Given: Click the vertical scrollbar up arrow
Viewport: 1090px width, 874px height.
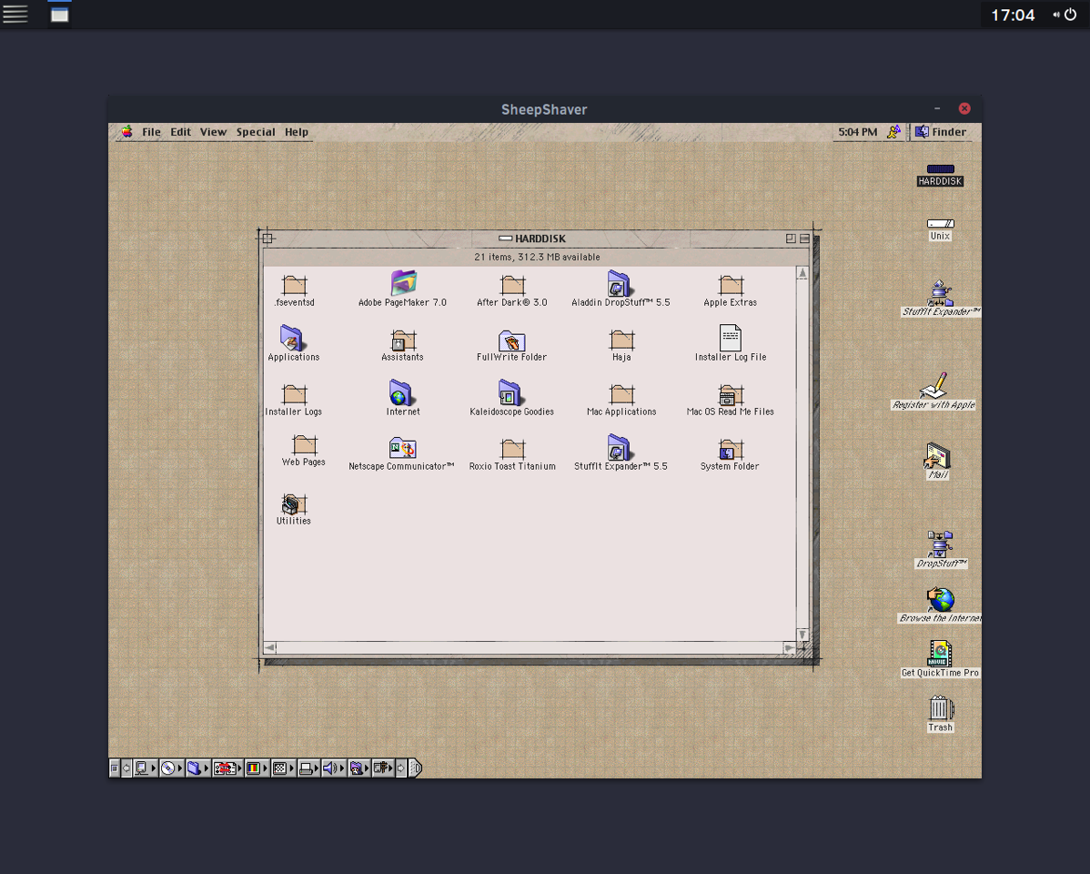Looking at the screenshot, I should [x=802, y=273].
